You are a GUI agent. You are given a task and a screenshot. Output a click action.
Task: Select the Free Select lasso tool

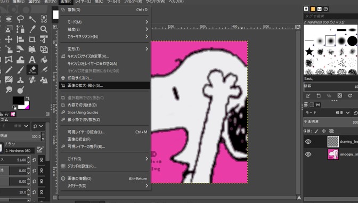[x=20, y=19]
